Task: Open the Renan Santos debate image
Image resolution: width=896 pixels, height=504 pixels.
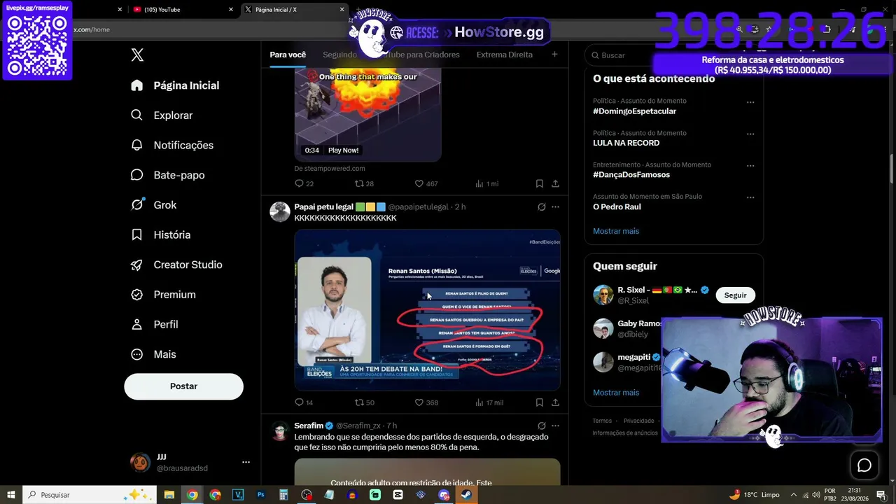Action: (x=427, y=309)
